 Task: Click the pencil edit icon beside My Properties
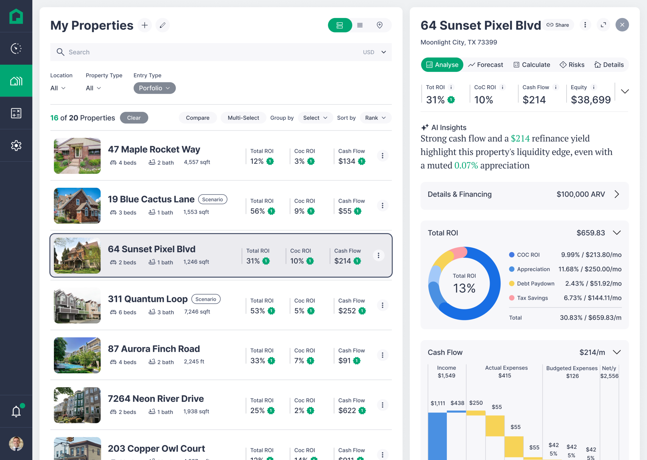click(163, 25)
